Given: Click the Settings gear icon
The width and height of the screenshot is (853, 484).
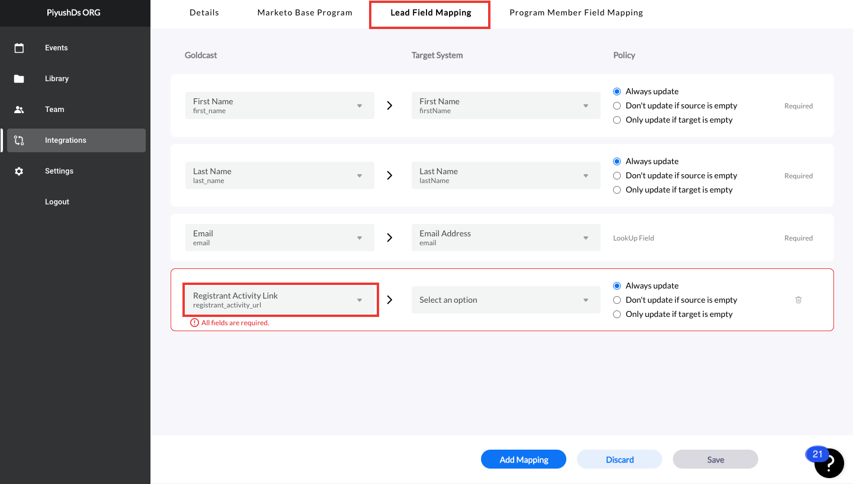Looking at the screenshot, I should pos(19,171).
